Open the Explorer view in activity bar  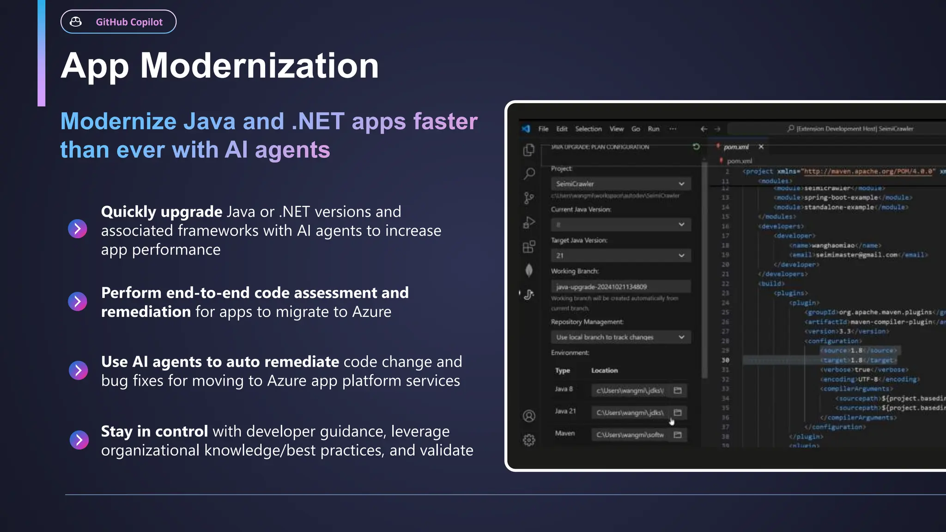(529, 150)
